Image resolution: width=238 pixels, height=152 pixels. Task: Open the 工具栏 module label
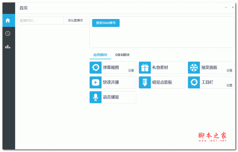tap(207, 82)
